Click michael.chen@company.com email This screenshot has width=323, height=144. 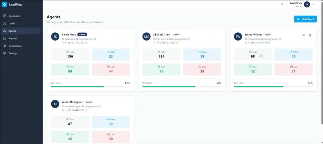172,39
